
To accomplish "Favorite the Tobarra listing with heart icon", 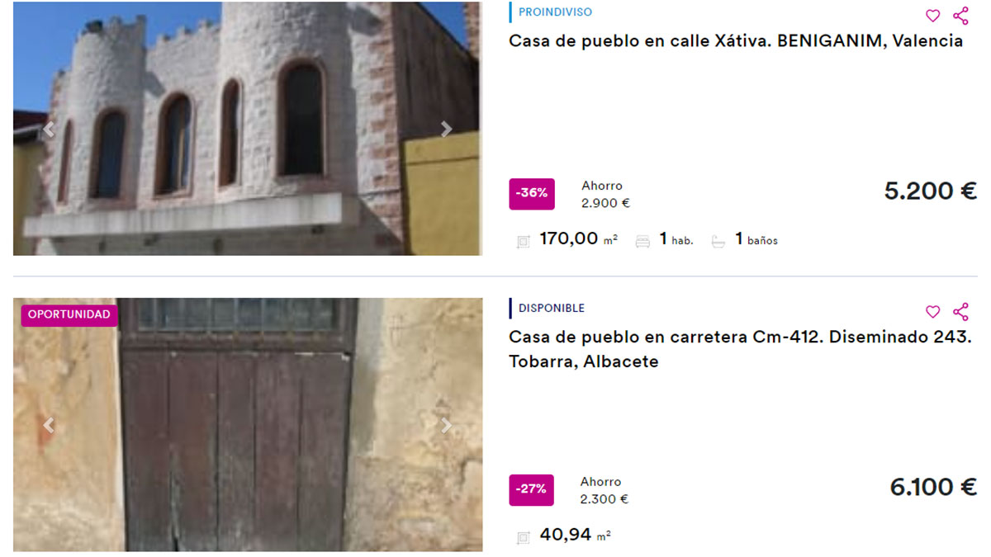I will [x=932, y=312].
